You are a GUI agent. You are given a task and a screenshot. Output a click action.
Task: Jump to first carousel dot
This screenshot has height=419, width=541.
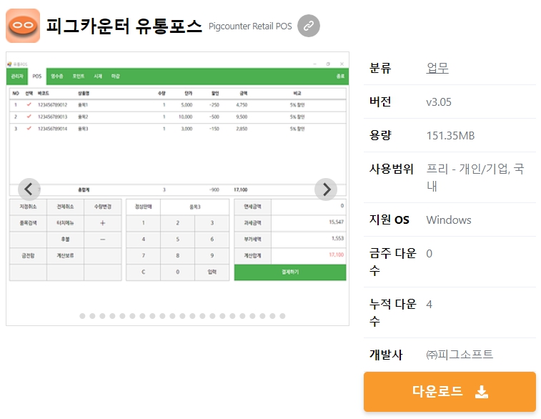tap(82, 316)
